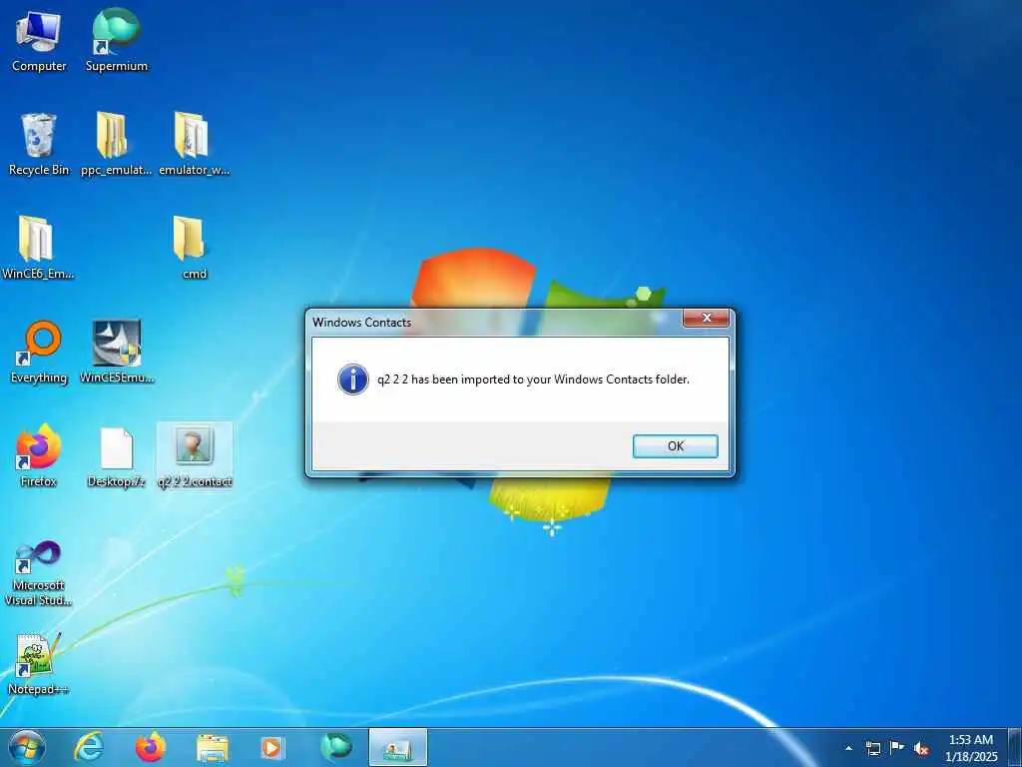Open Internet Explorer from taskbar

click(x=89, y=747)
